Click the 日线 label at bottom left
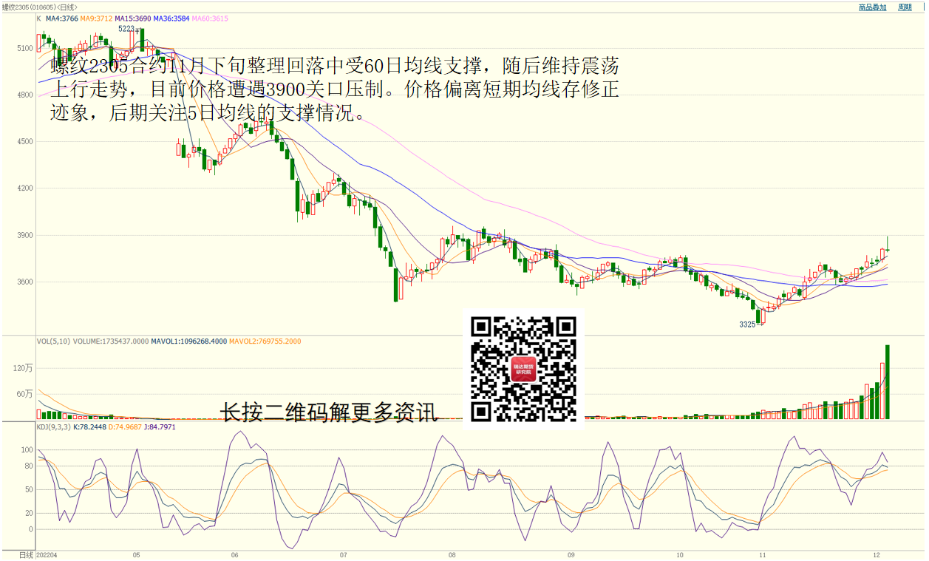 click(27, 554)
